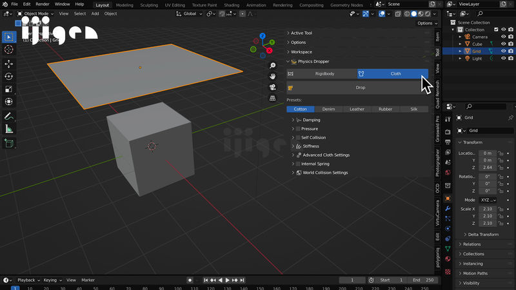Select the Move tool
516x290 pixels.
pyautogui.click(x=9, y=64)
